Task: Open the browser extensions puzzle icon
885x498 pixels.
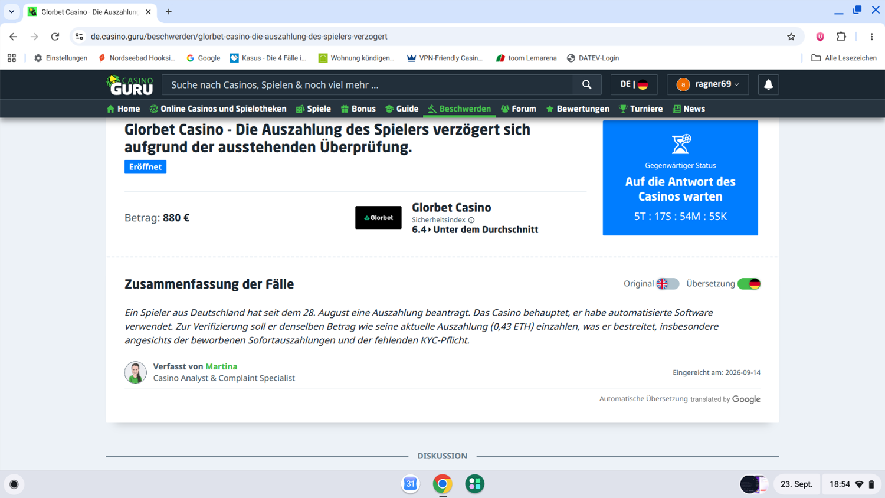Action: tap(841, 37)
